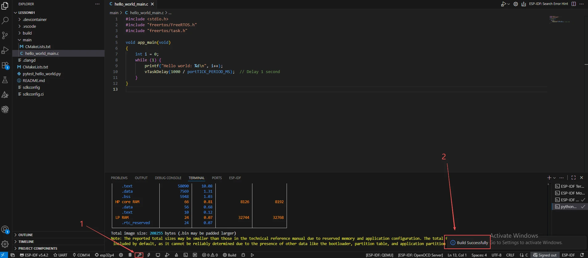Select the python terminal in terminal list
Screen dimensions: 588x258
click(x=570, y=207)
